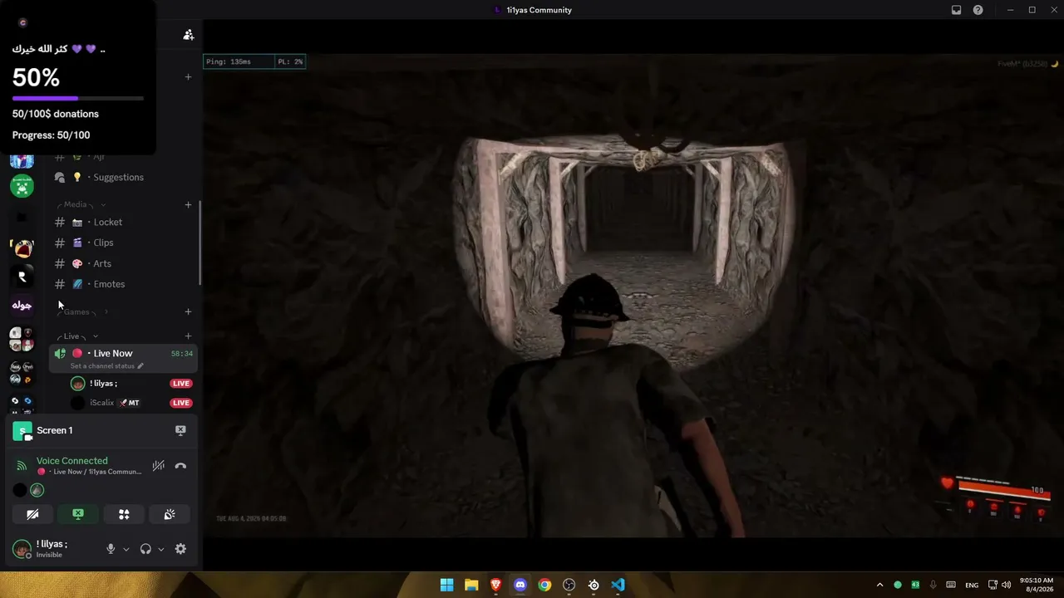Click the donation goal progress bar
The width and height of the screenshot is (1064, 598).
coord(78,98)
